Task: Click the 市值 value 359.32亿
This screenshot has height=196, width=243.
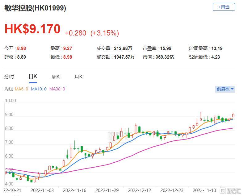Action: [165, 57]
